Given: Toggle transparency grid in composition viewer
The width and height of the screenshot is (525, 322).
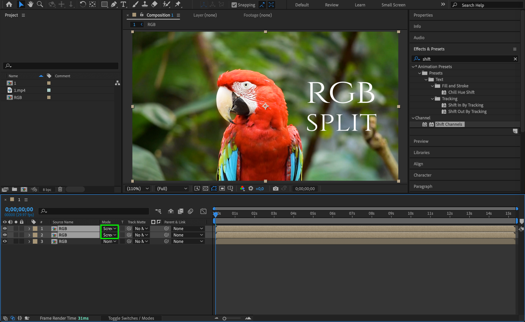Looking at the screenshot, I should [205, 189].
